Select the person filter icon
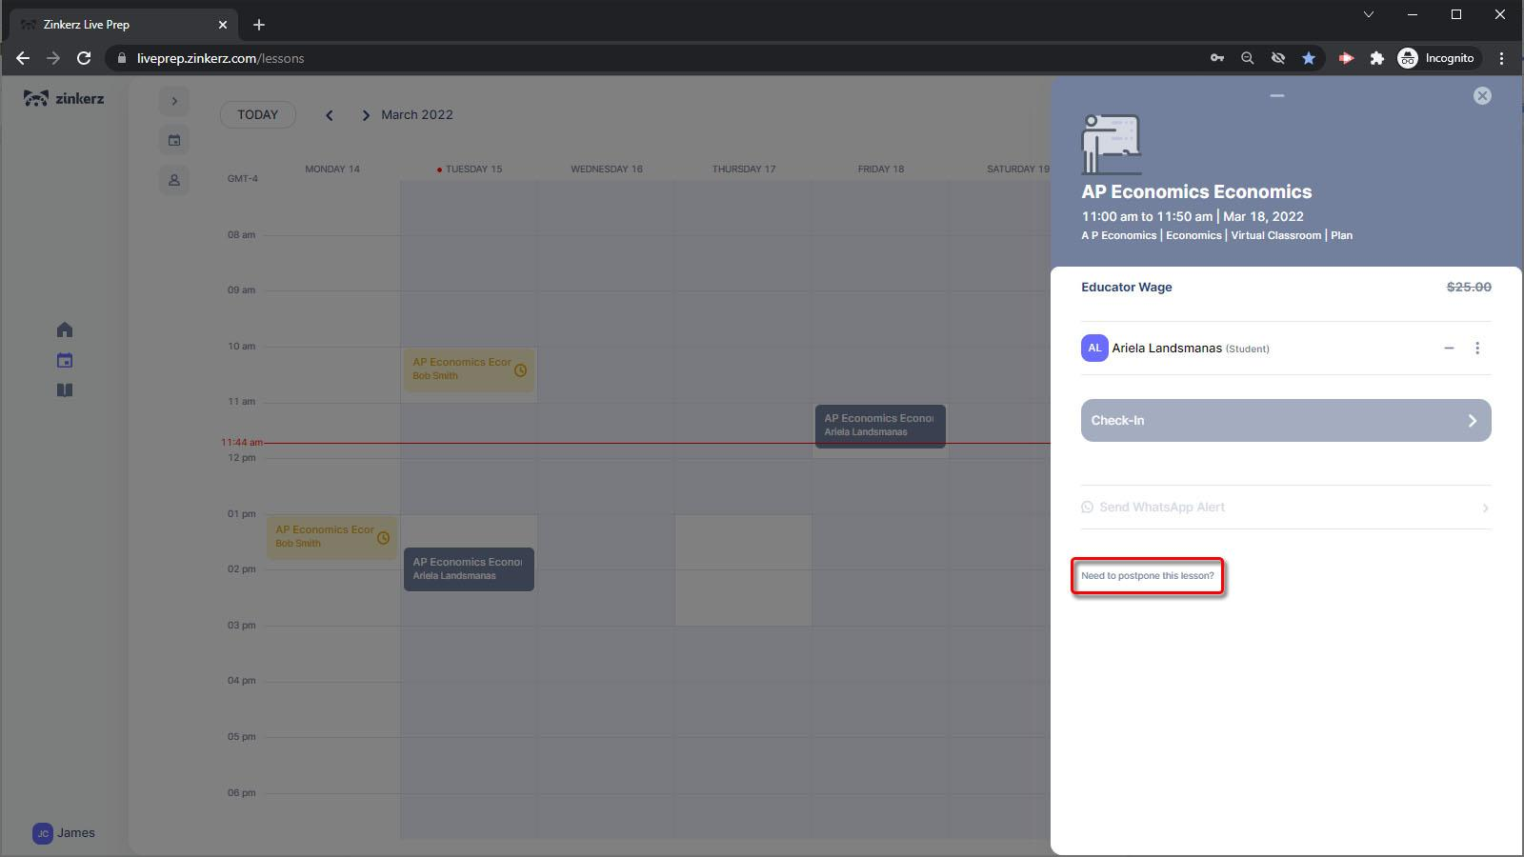The height and width of the screenshot is (857, 1524). click(174, 180)
